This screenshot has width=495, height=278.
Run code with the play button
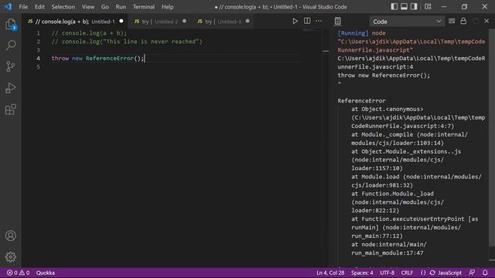(x=295, y=21)
